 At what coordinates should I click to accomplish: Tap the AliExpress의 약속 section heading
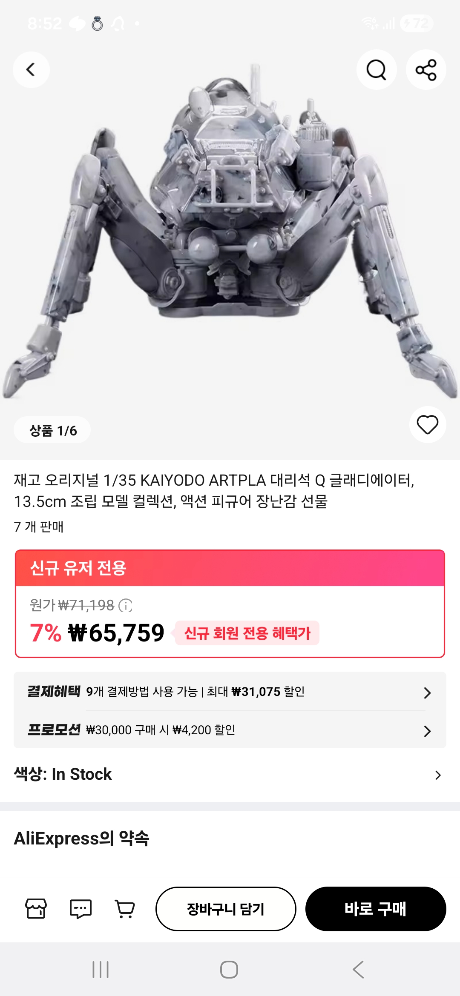82,839
